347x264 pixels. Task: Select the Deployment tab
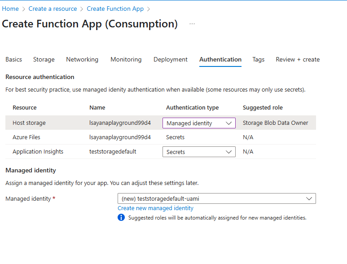coord(171,59)
